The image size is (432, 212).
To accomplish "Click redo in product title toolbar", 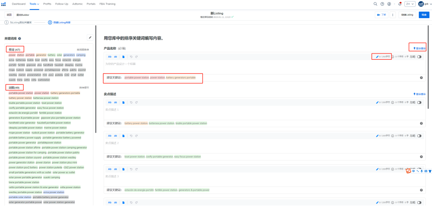I will (x=136, y=57).
